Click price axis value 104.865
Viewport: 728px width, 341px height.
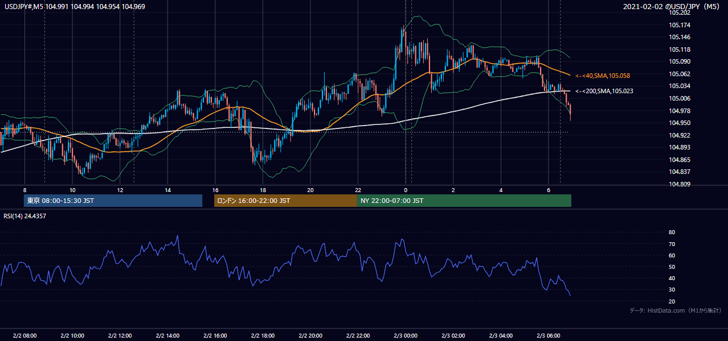pyautogui.click(x=680, y=160)
